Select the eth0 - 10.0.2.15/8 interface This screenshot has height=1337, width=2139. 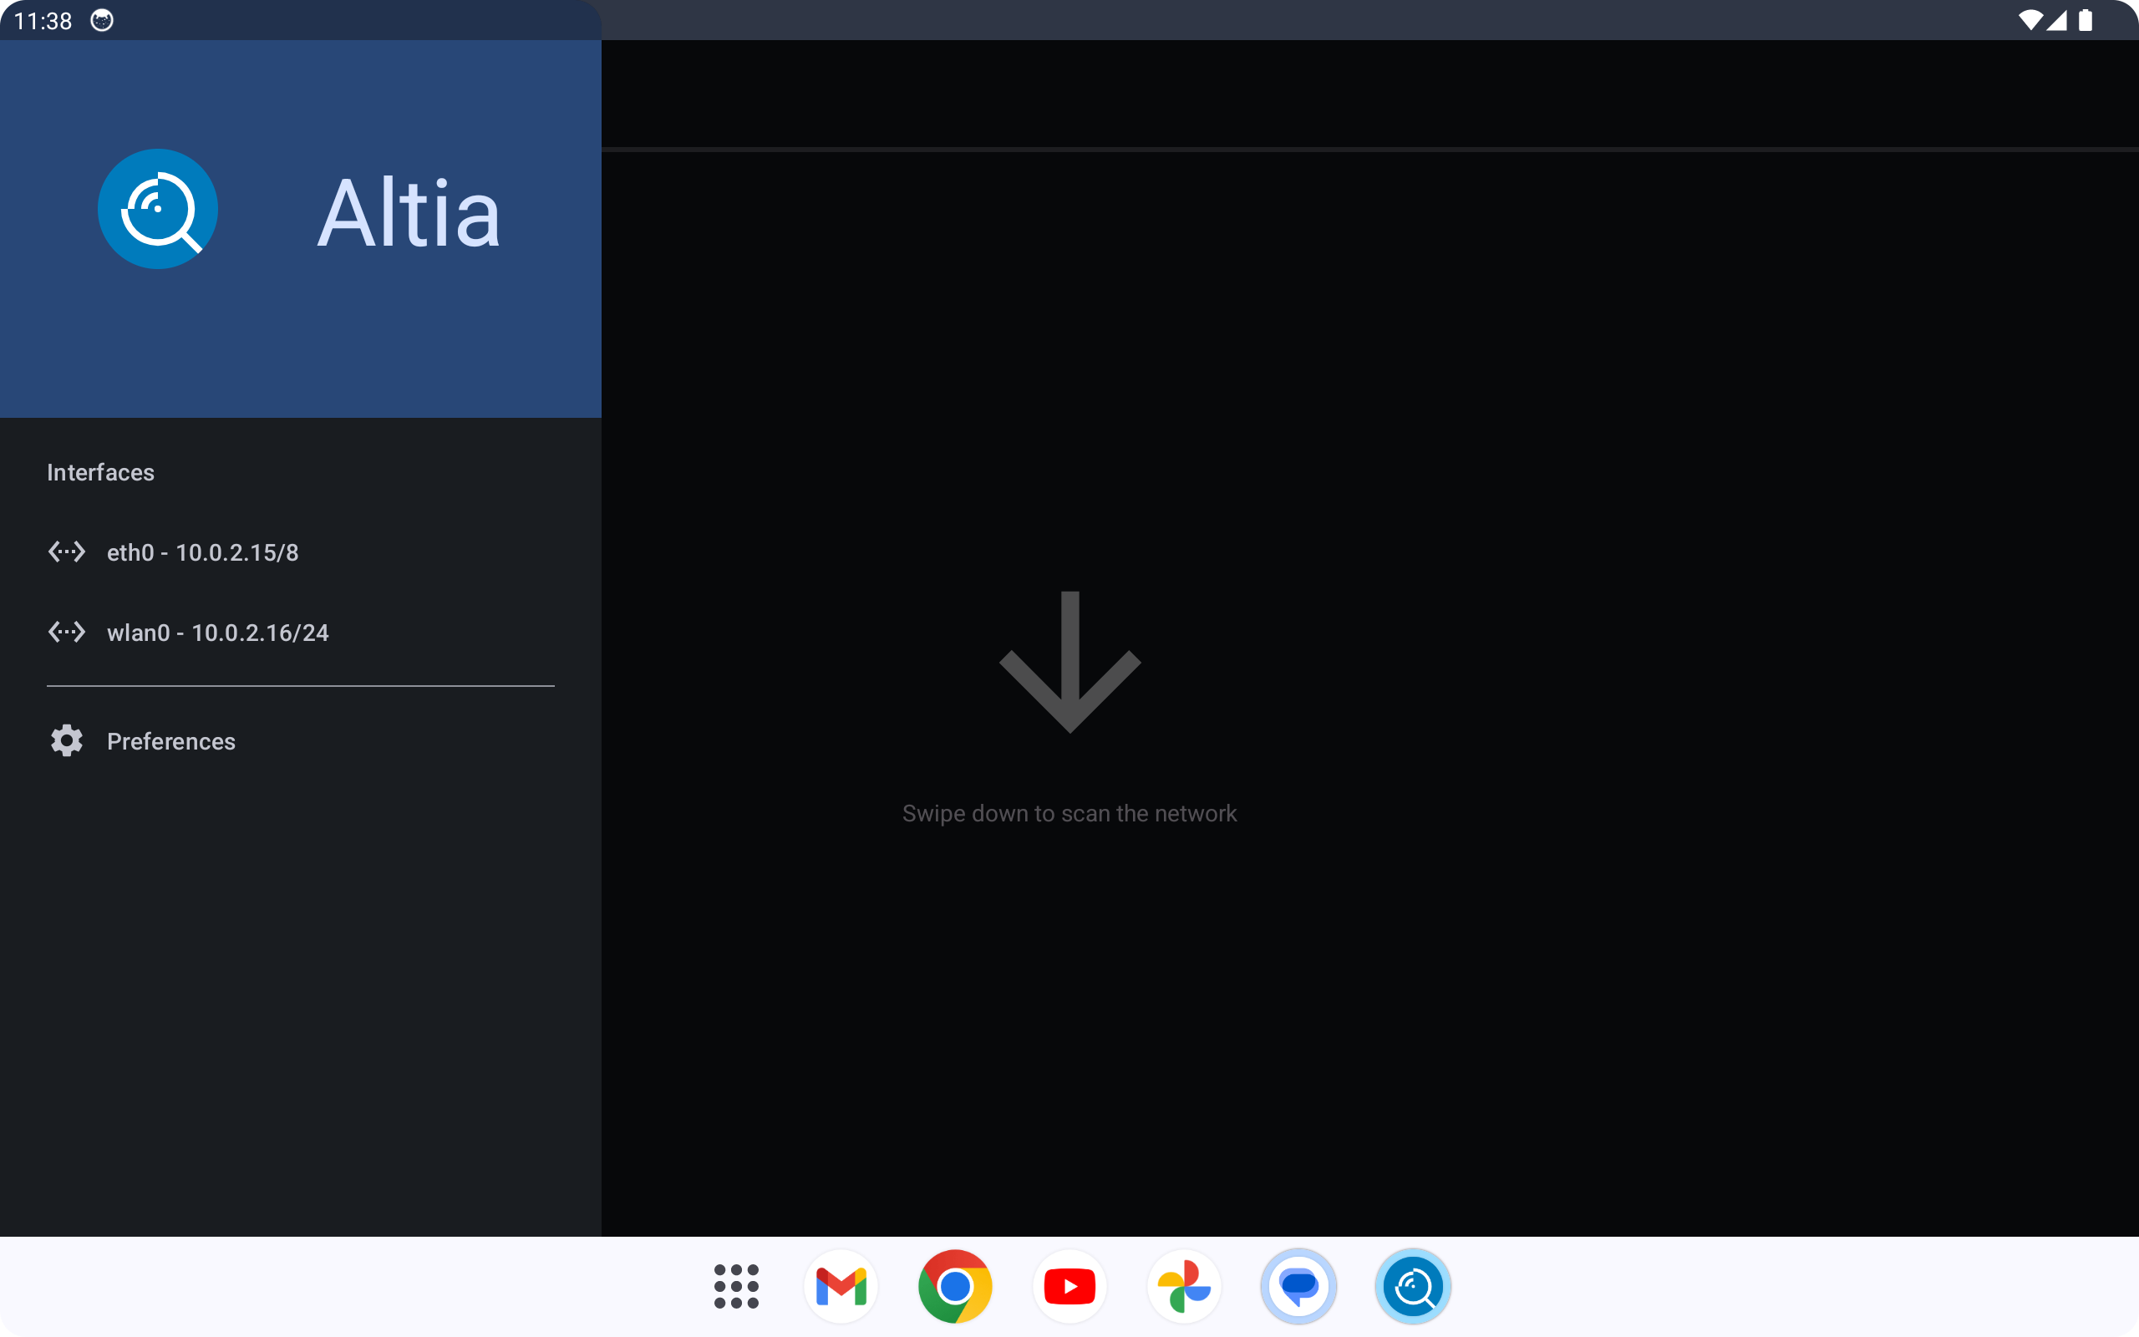pyautogui.click(x=202, y=552)
